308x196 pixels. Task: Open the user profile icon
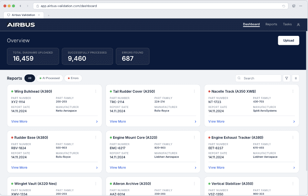point(298,25)
